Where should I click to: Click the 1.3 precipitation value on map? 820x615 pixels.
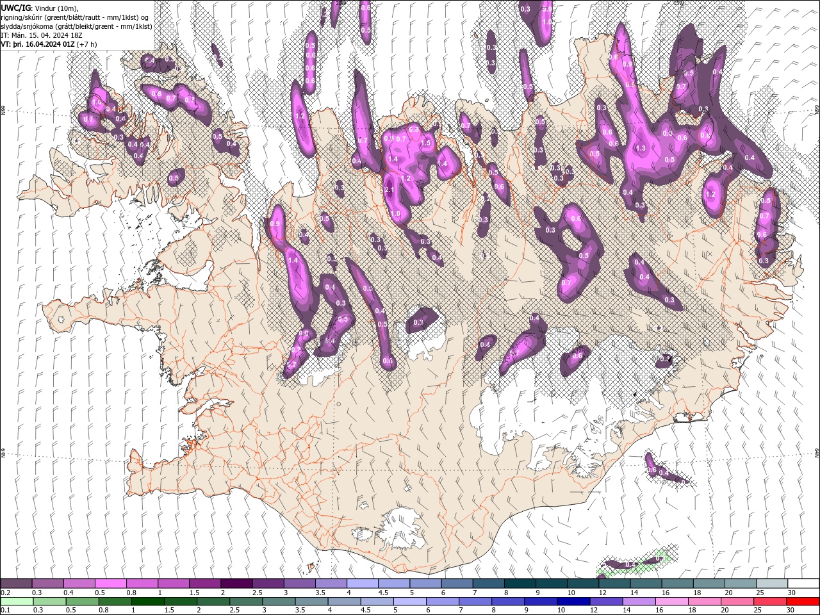[x=640, y=148]
